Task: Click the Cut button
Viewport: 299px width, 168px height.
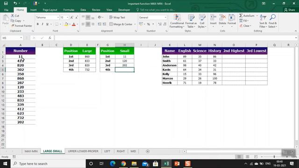Action: [15, 15]
